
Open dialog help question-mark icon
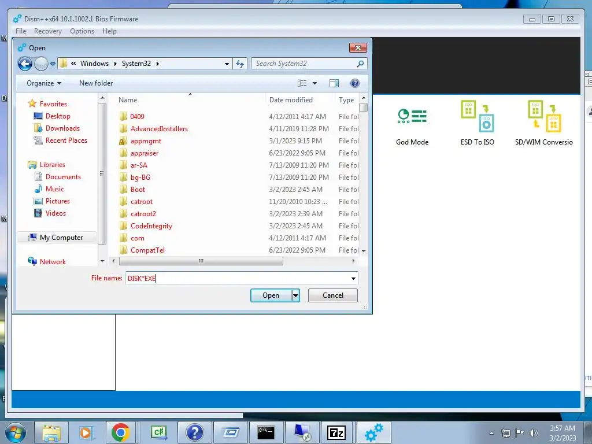pyautogui.click(x=354, y=83)
